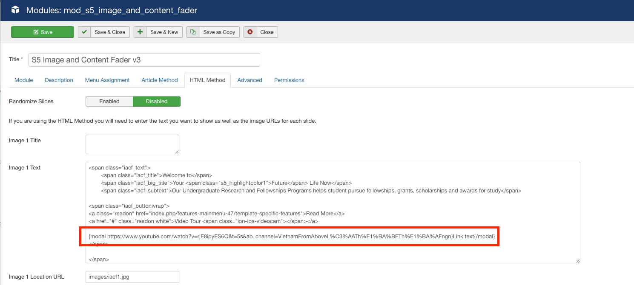Click the Image 1 Text label
The width and height of the screenshot is (634, 285).
[25, 168]
